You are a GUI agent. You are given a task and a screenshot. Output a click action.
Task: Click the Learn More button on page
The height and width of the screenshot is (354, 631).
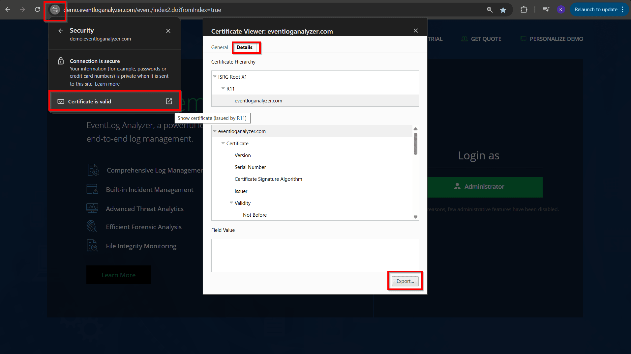point(118,275)
